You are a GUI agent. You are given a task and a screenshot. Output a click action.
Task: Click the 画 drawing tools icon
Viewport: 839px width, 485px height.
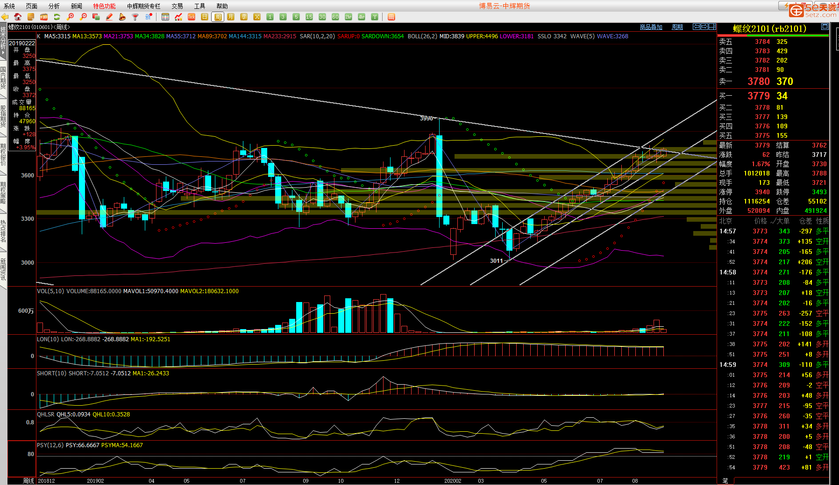(x=391, y=17)
